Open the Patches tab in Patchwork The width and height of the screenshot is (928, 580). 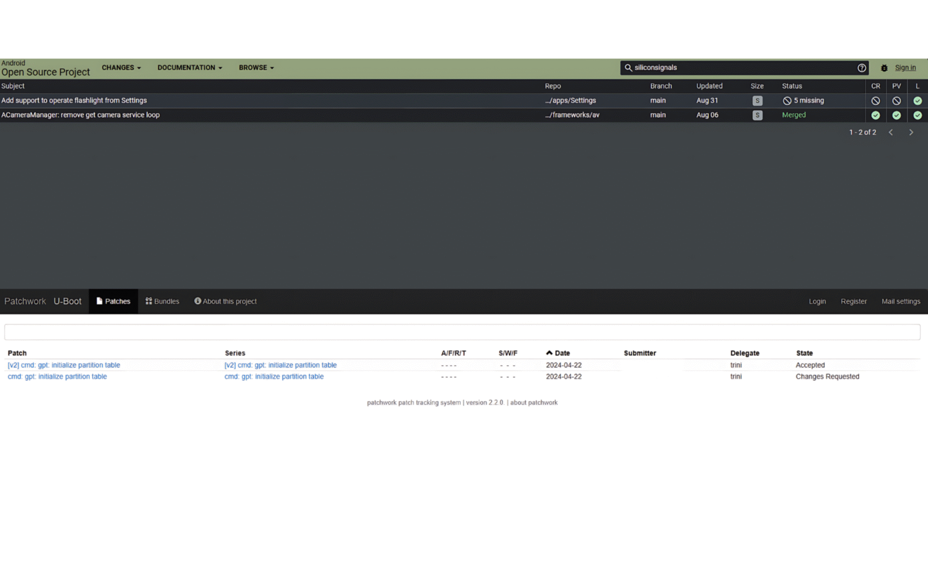pyautogui.click(x=113, y=301)
